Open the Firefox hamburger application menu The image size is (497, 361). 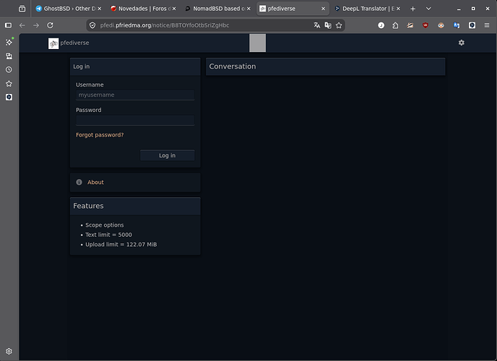[x=487, y=25]
